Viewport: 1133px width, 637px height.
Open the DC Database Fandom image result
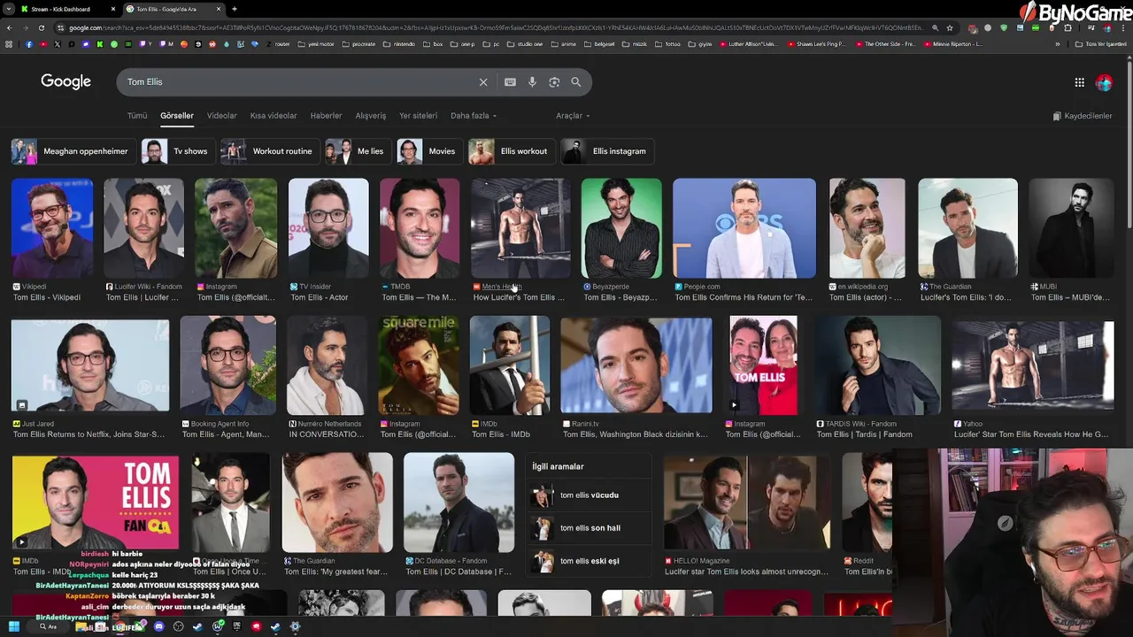[x=459, y=503]
